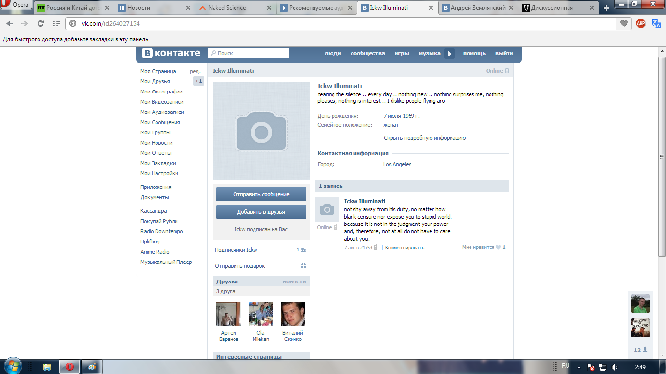Open the volume control in system tray
Viewport: 666px width, 374px height.
615,367
